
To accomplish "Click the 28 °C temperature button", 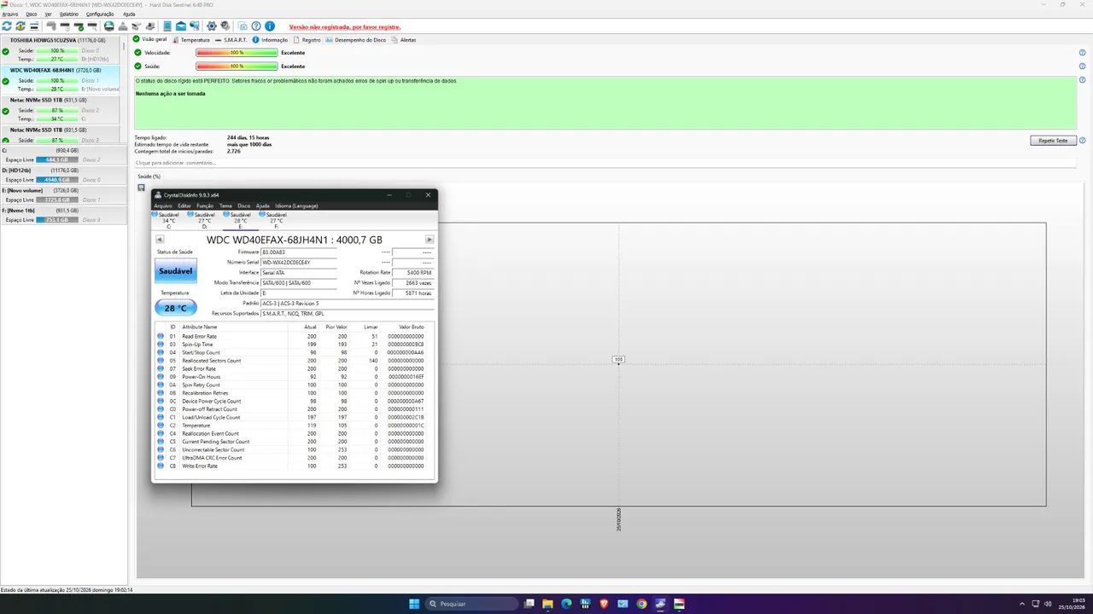I will [176, 308].
